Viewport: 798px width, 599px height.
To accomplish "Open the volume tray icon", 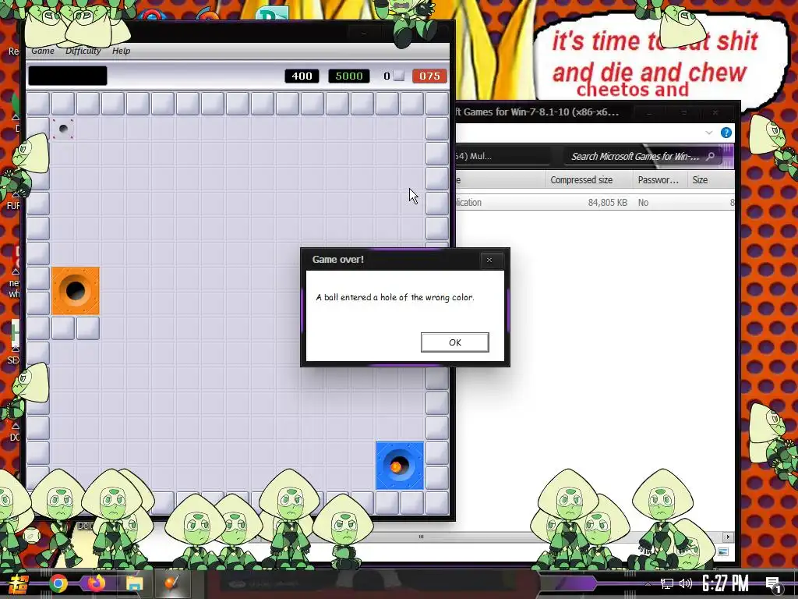I will point(686,583).
